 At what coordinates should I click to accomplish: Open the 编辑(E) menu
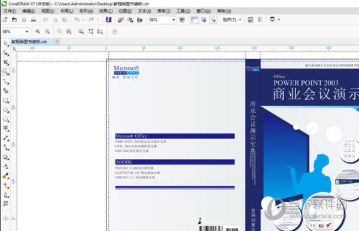tap(29, 11)
